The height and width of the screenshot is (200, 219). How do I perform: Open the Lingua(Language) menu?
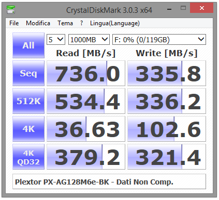115,23
